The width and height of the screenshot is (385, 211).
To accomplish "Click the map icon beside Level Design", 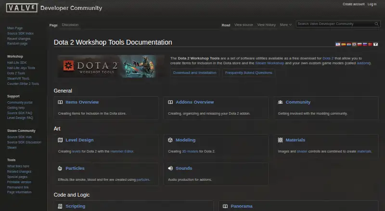I will [60, 140].
